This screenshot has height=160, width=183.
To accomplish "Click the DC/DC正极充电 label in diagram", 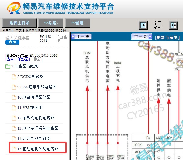I will pyautogui.click(x=118, y=72).
